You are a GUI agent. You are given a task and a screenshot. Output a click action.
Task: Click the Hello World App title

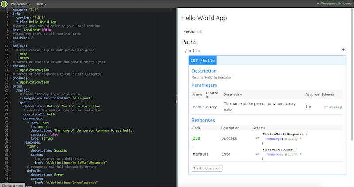(204, 18)
